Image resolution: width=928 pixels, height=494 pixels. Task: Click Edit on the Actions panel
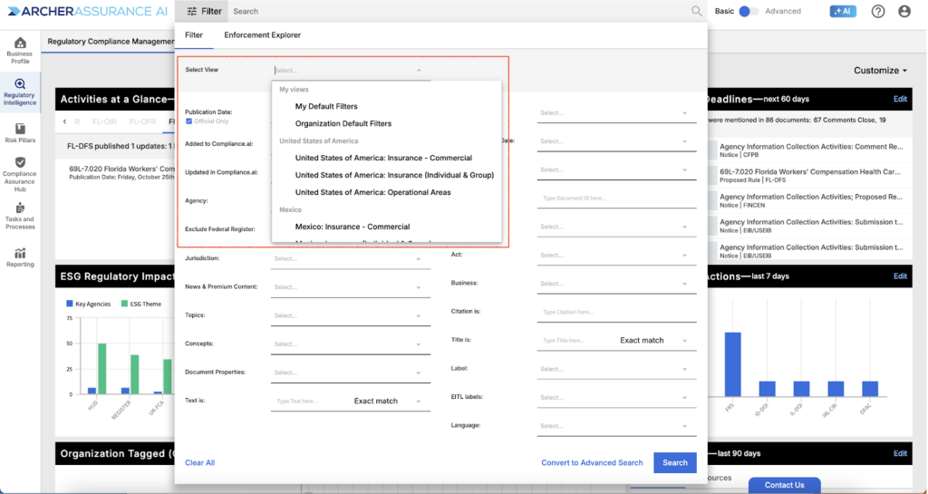click(900, 276)
